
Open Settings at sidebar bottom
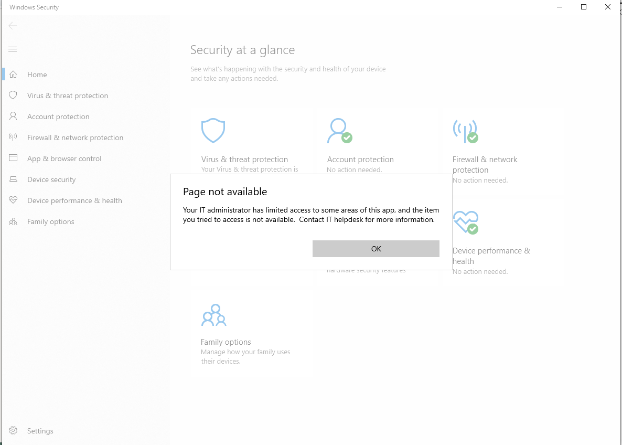[x=40, y=431]
